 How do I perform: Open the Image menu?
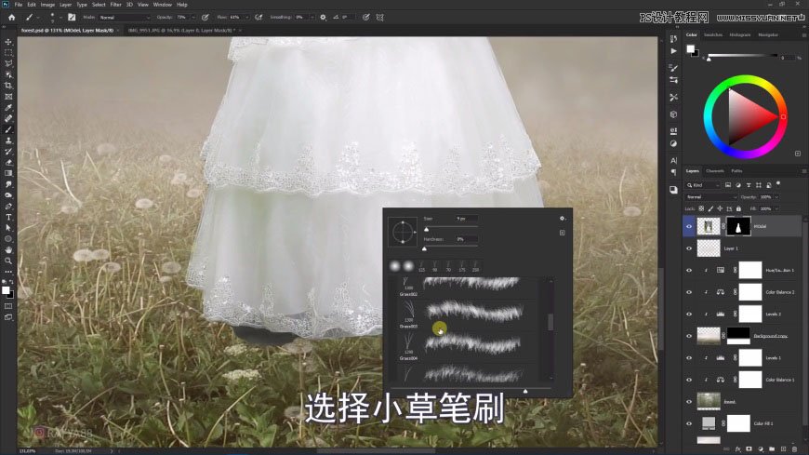47,5
